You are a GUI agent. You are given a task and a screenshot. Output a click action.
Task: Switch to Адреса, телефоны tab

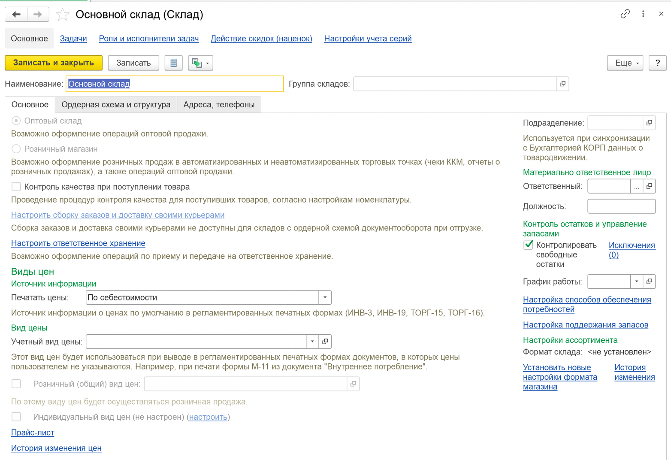(219, 105)
